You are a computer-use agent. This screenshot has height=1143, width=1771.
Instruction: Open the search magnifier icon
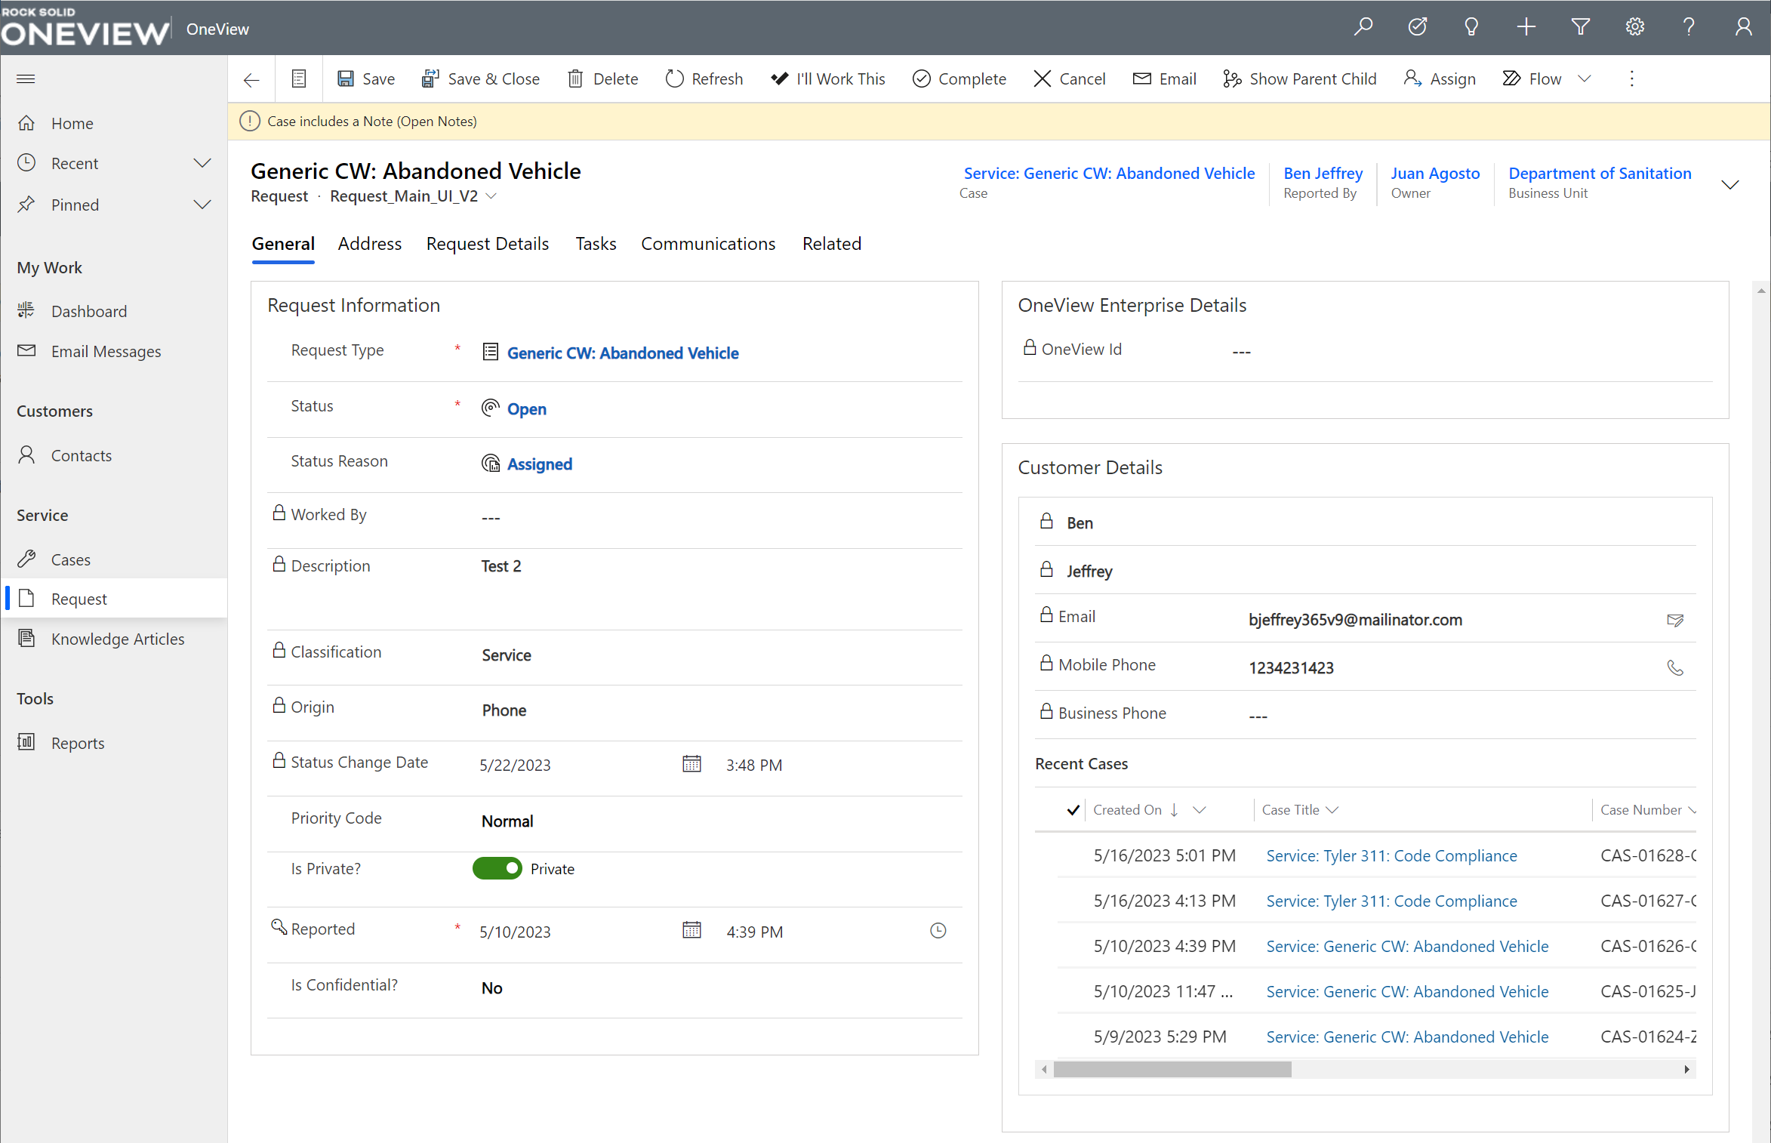(x=1363, y=27)
